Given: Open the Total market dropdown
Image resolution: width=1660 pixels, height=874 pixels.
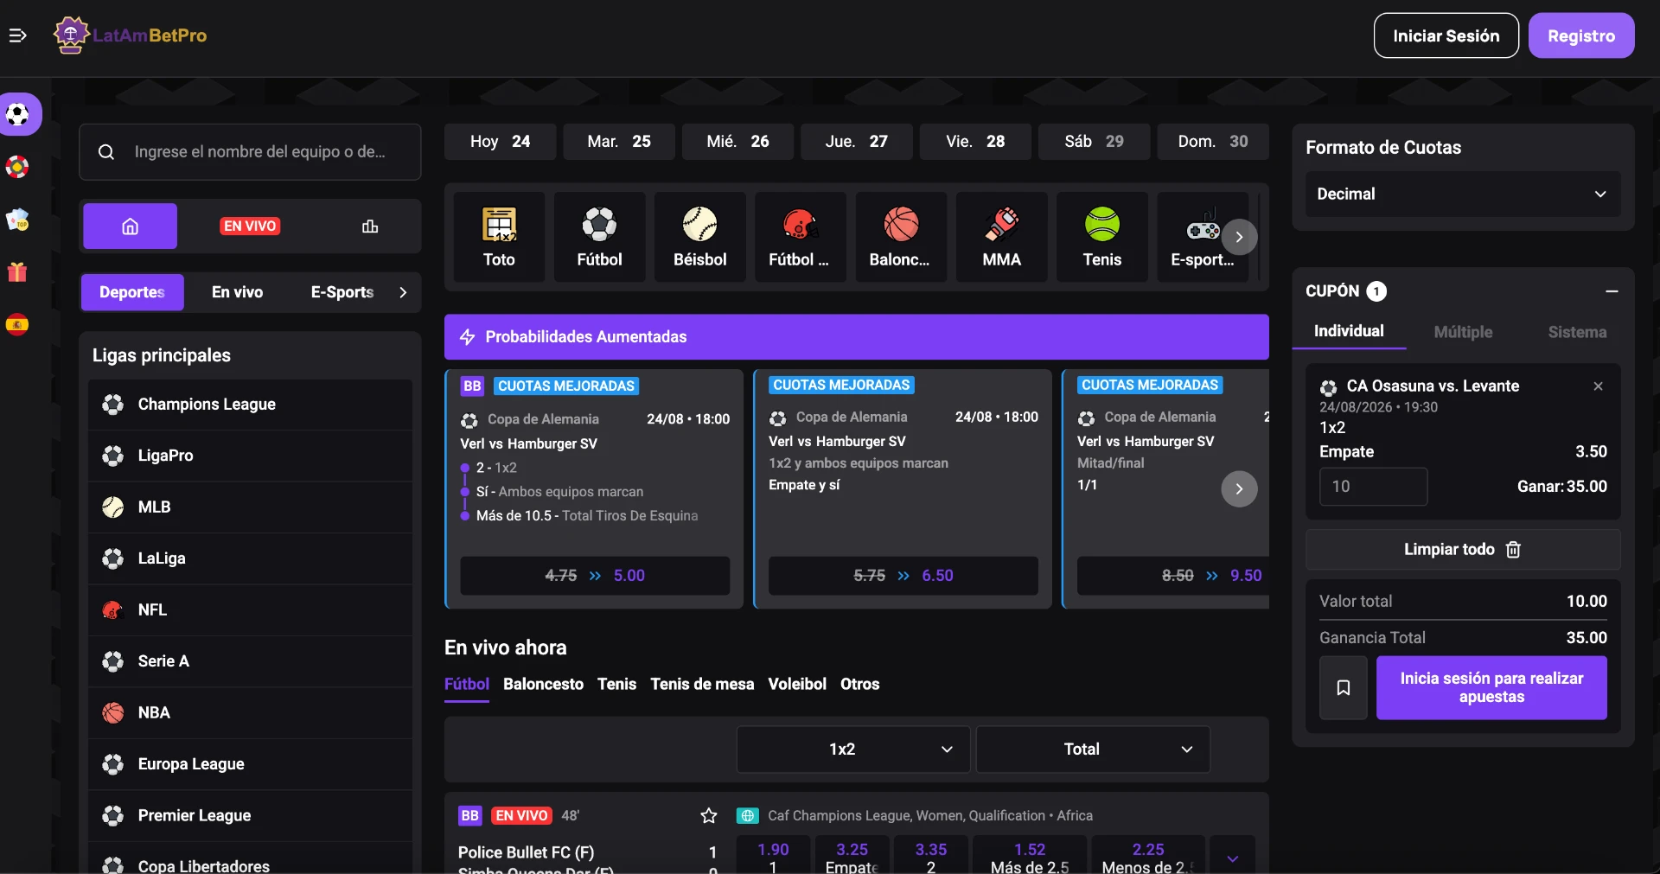Looking at the screenshot, I should pos(1093,750).
